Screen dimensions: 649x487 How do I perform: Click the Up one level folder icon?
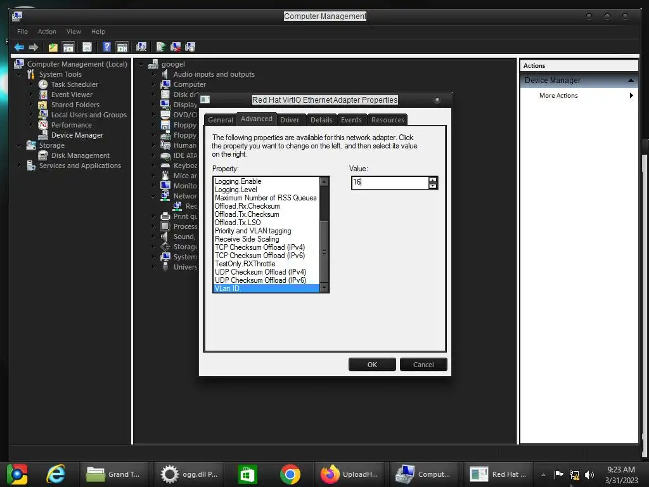pyautogui.click(x=53, y=47)
